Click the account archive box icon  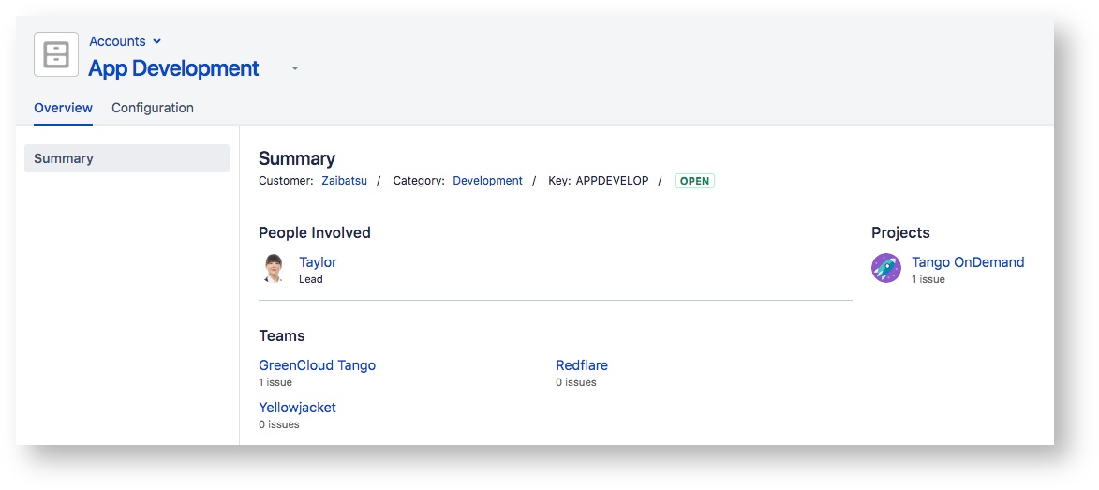click(56, 54)
